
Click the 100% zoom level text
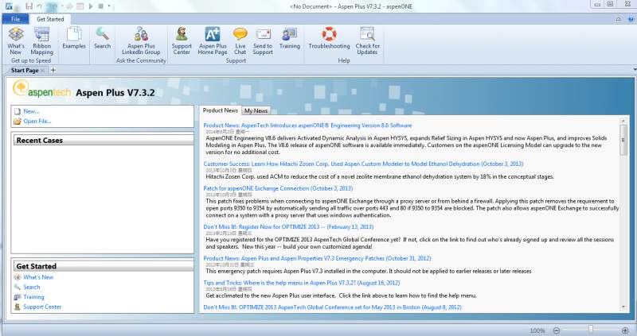537,330
